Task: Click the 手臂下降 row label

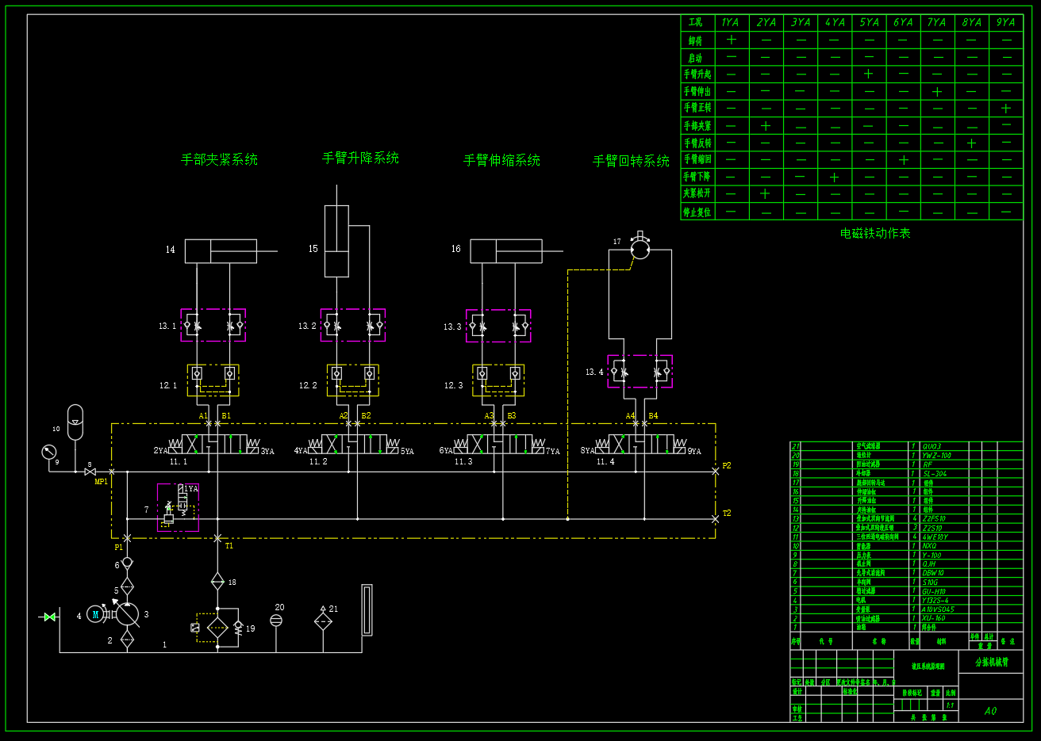Action: point(697,177)
